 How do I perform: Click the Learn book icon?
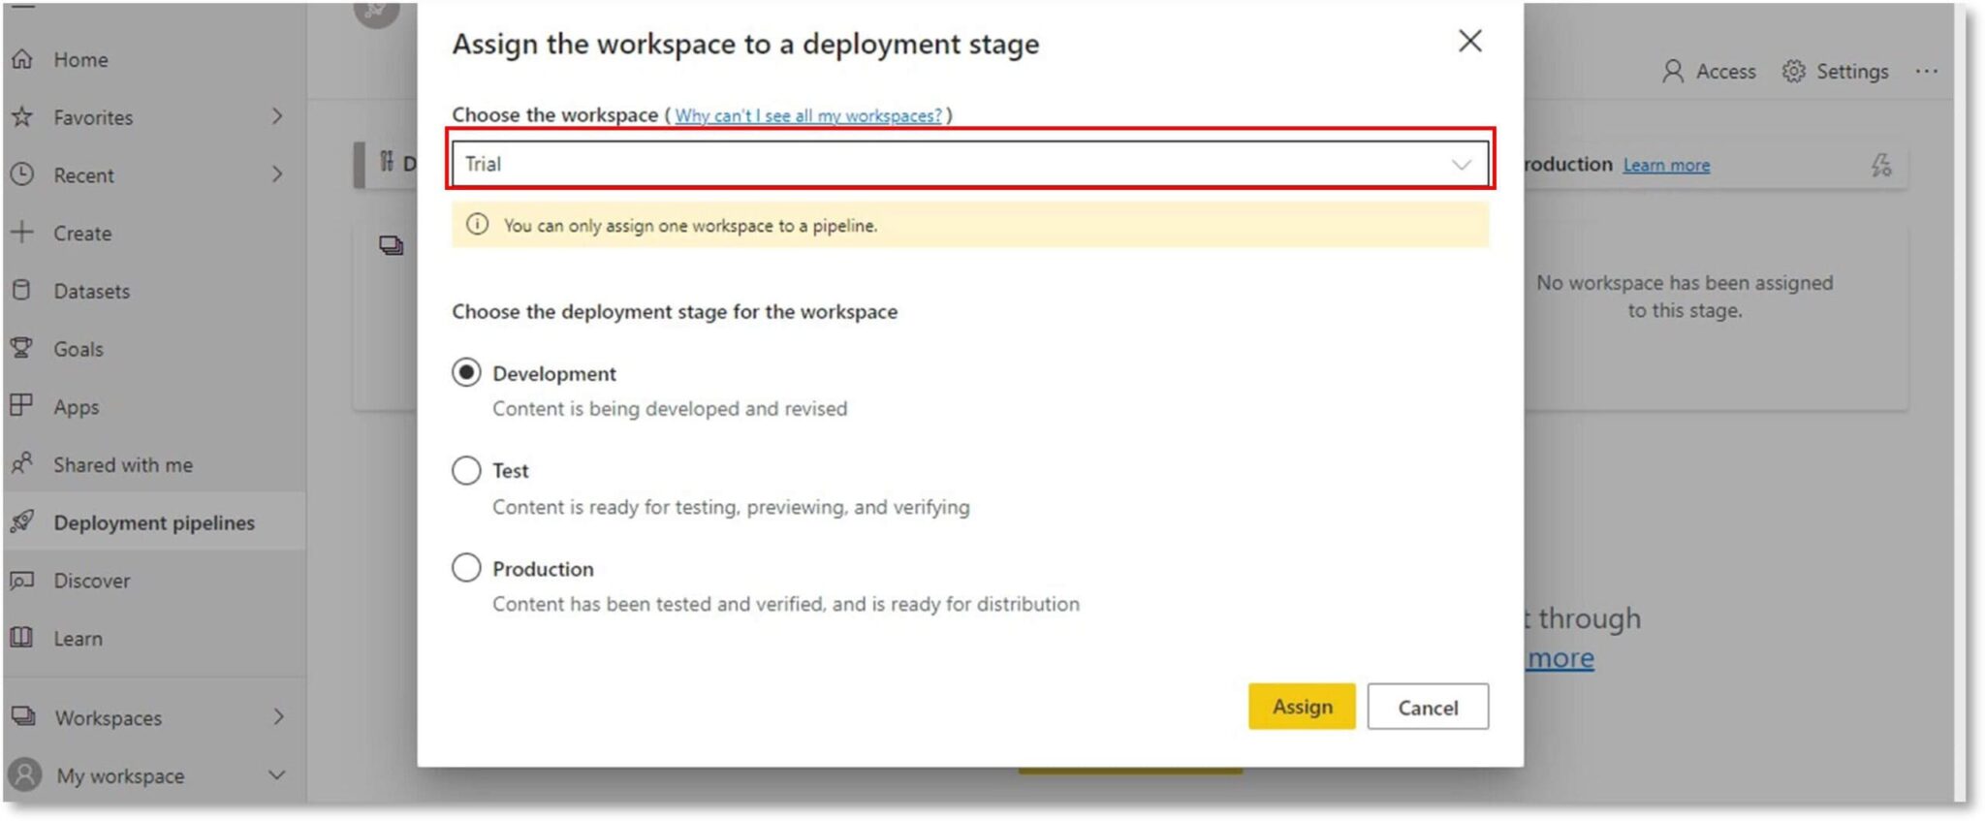pos(21,638)
